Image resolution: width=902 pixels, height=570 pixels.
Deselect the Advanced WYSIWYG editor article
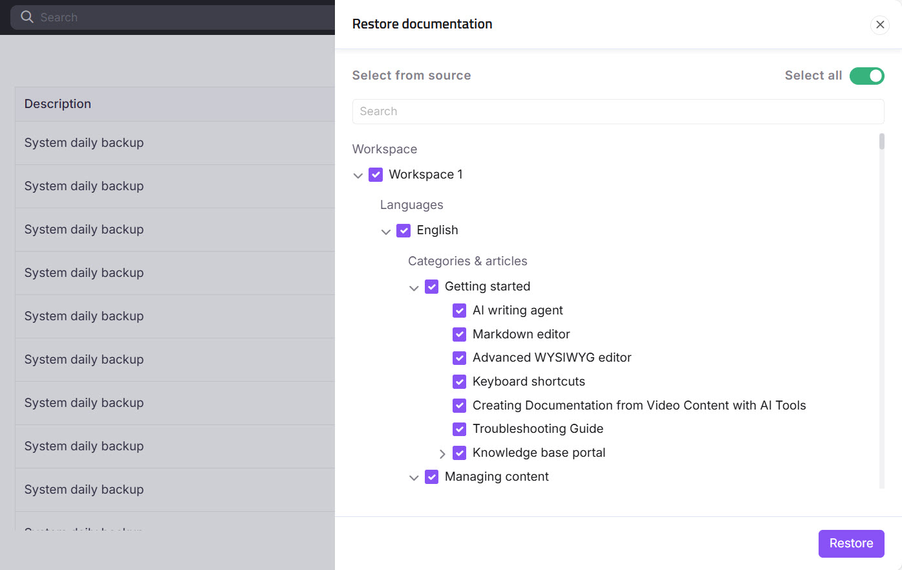[x=459, y=358]
